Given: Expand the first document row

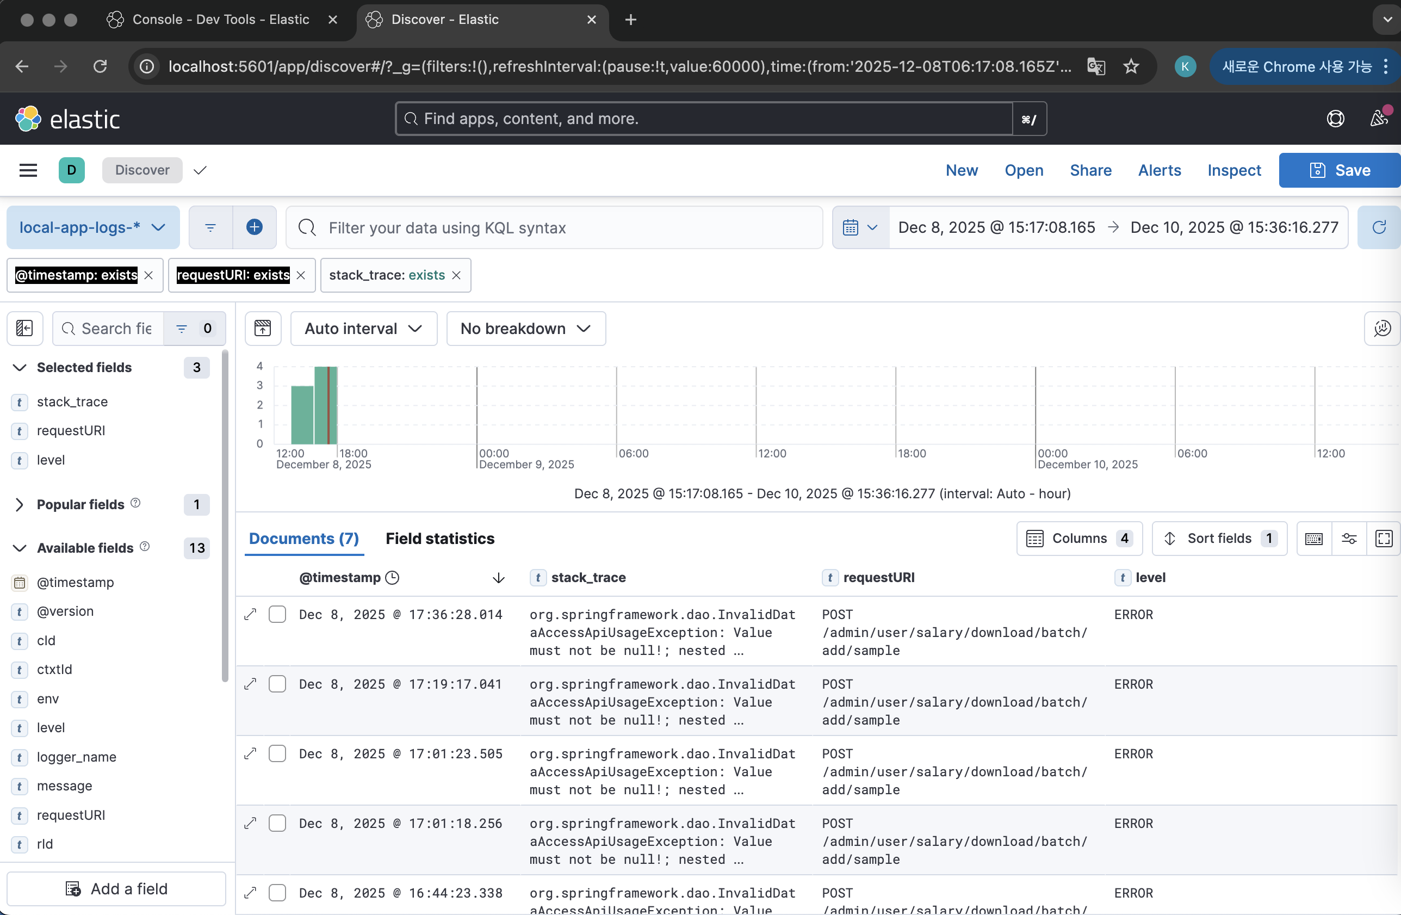Looking at the screenshot, I should coord(250,614).
